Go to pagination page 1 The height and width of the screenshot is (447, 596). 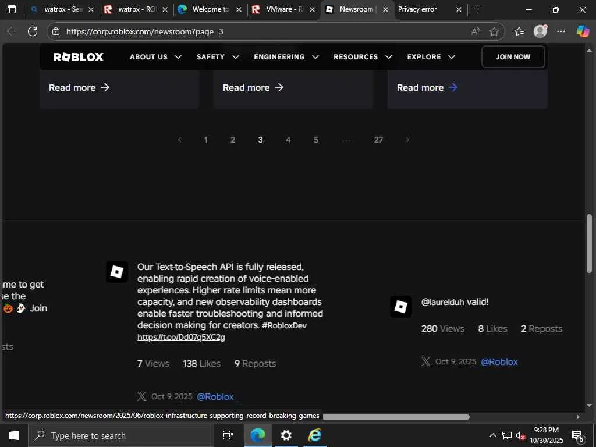click(x=206, y=140)
